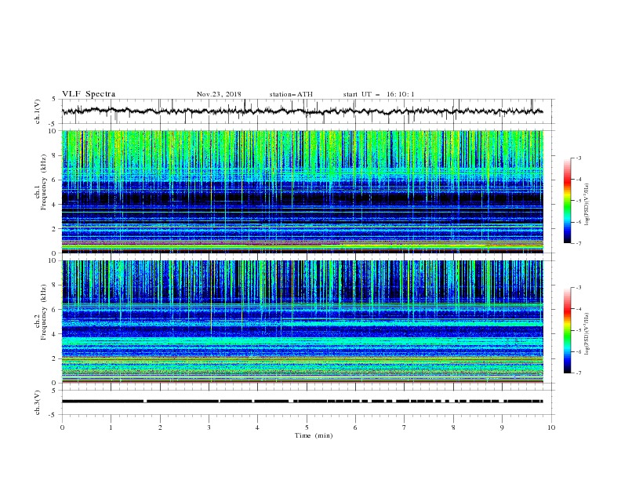Click the "Time (min)" axis label

pyautogui.click(x=314, y=435)
